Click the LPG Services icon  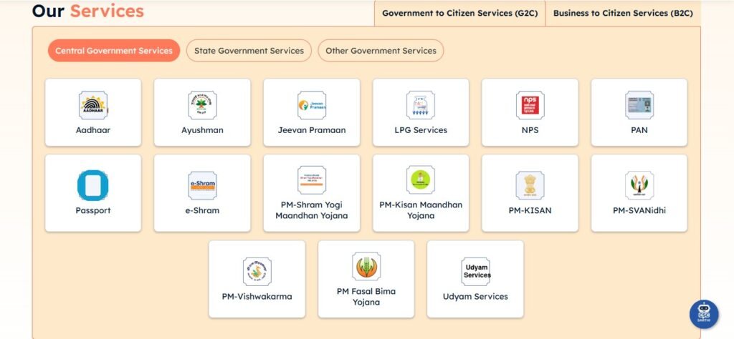tap(421, 105)
